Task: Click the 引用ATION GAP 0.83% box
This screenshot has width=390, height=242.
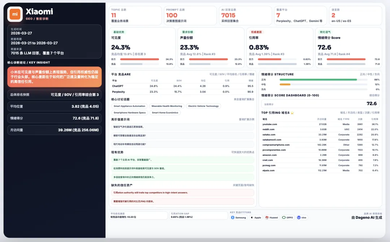Action: click(x=199, y=215)
